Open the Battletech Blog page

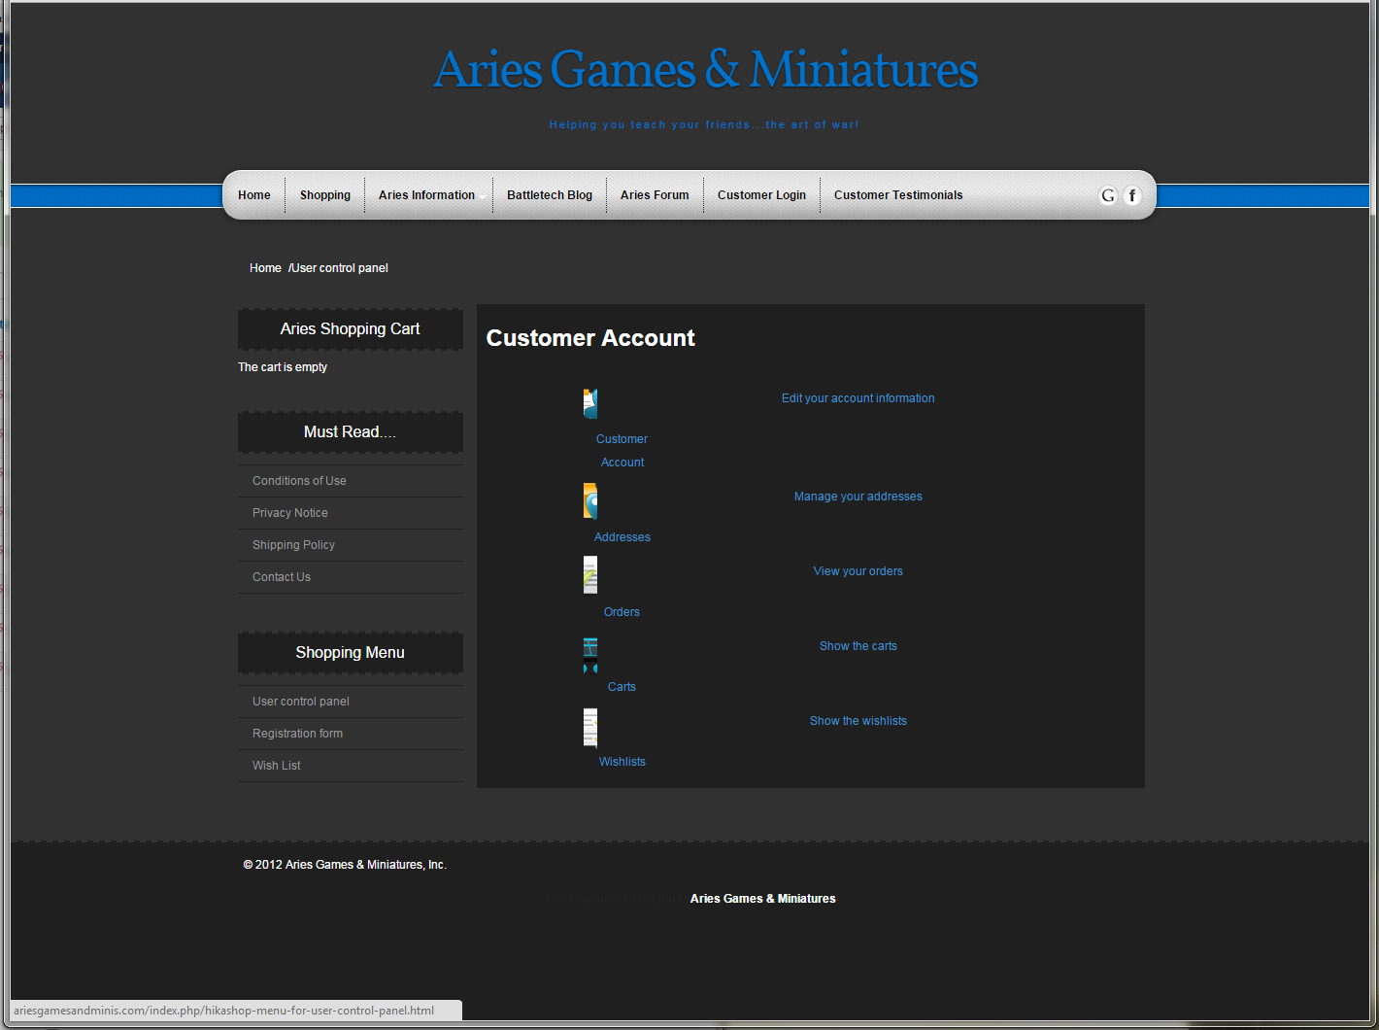coord(550,195)
